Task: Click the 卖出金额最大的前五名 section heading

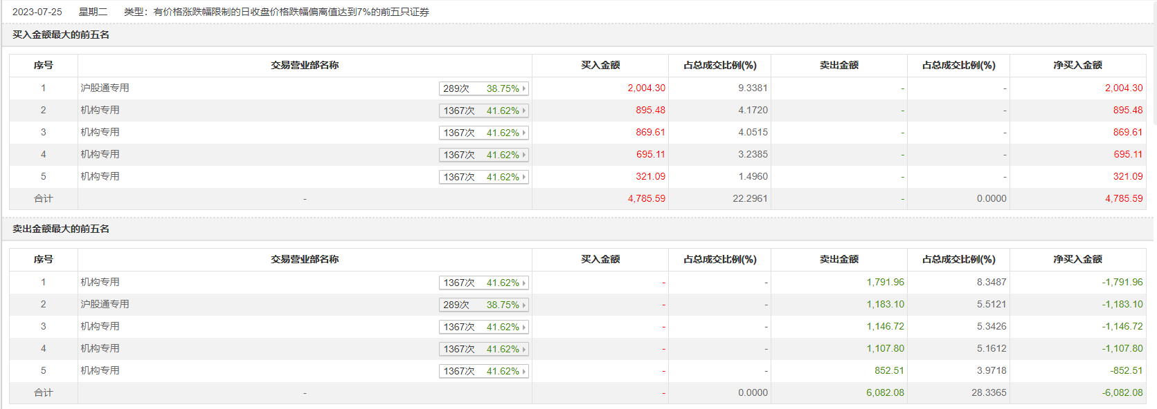Action: coord(61,229)
